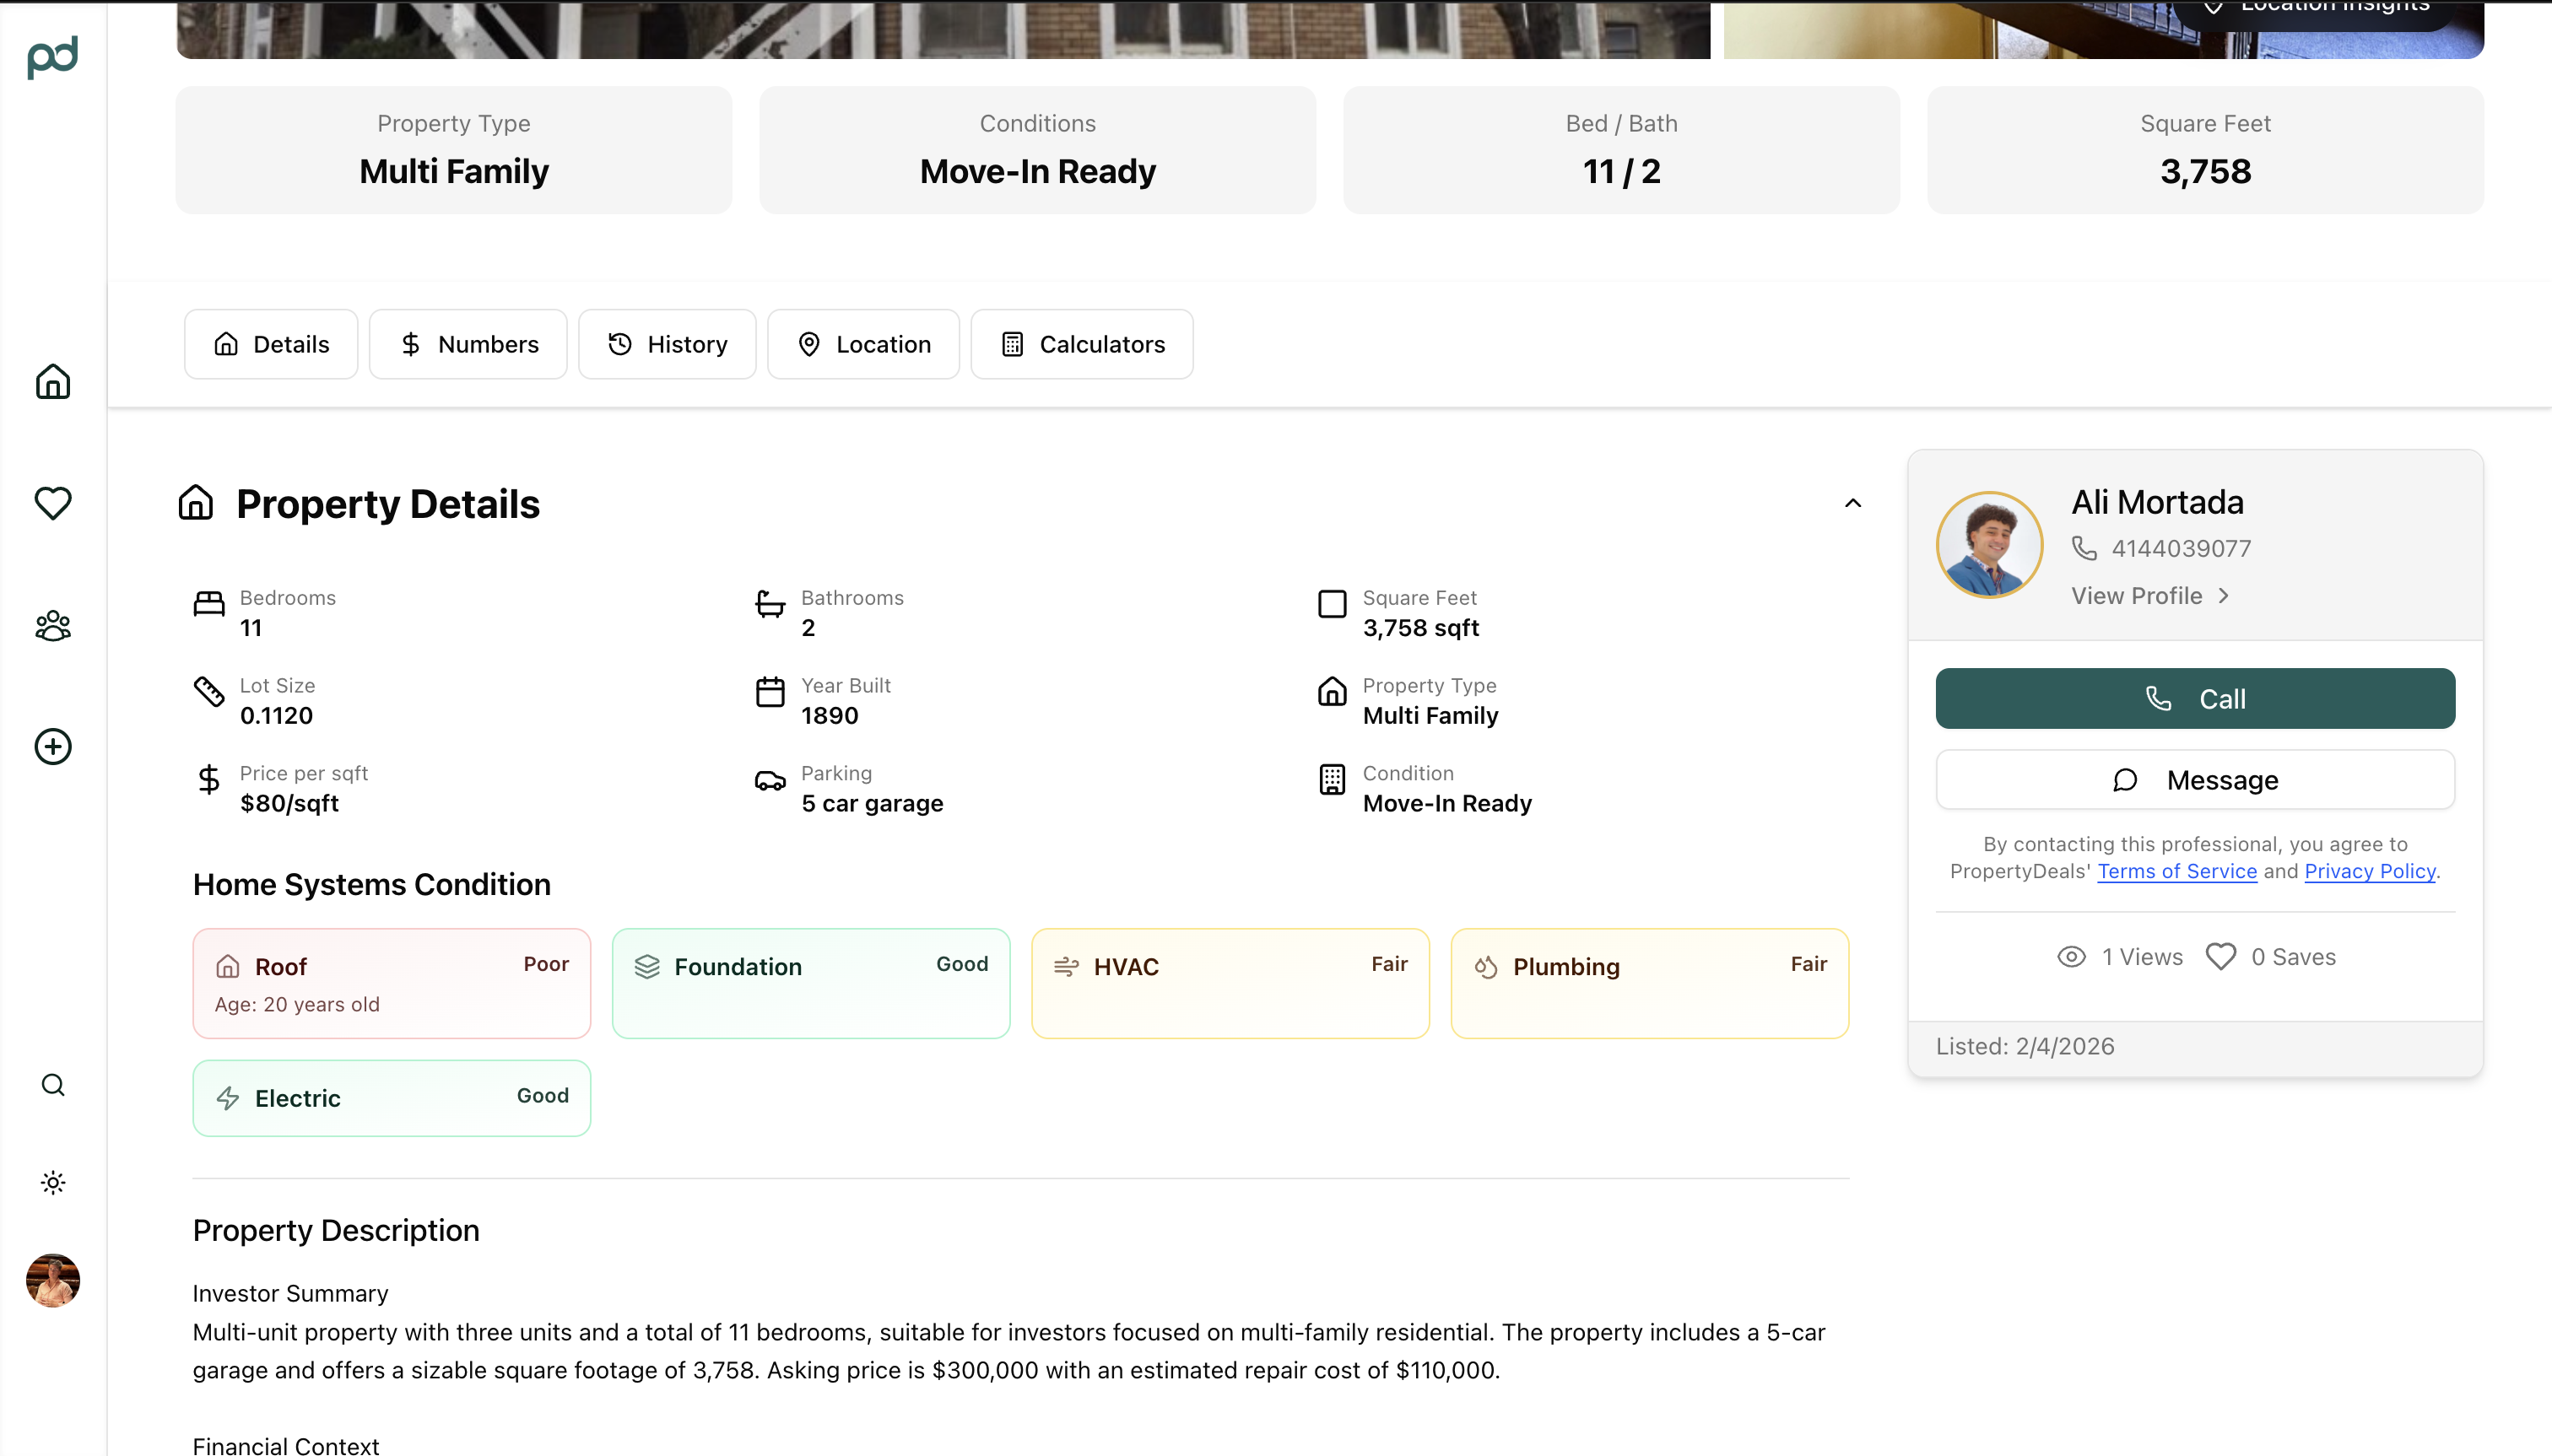The image size is (2552, 1456).
Task: Open saved favorites heart in sidebar
Action: tap(53, 502)
